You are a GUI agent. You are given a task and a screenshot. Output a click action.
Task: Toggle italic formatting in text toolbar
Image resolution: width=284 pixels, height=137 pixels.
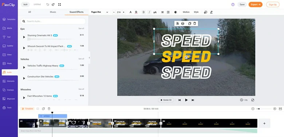click(149, 12)
